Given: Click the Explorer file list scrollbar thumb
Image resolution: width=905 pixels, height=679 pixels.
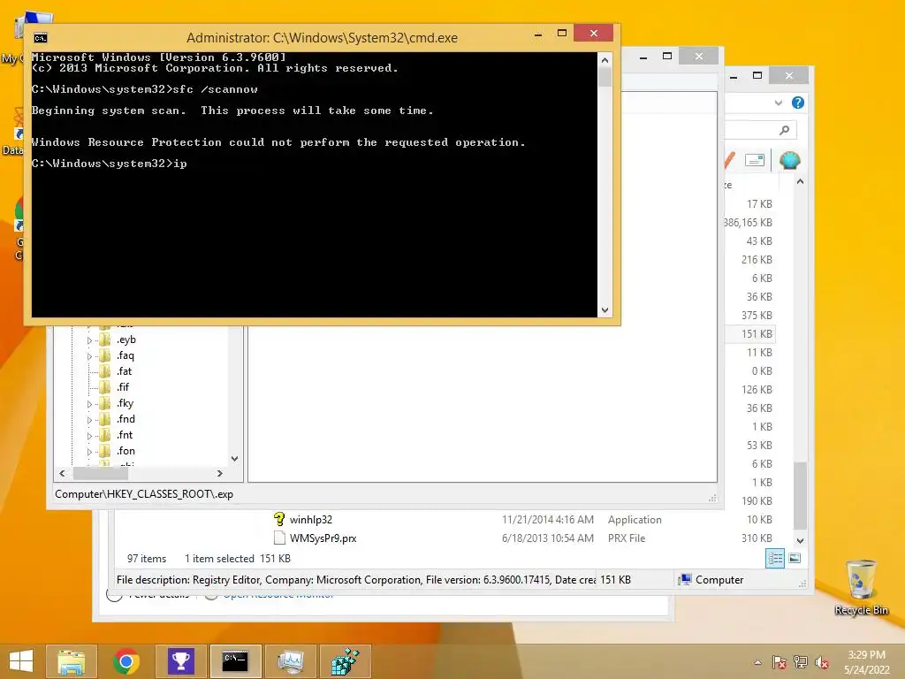Looking at the screenshot, I should 800,496.
